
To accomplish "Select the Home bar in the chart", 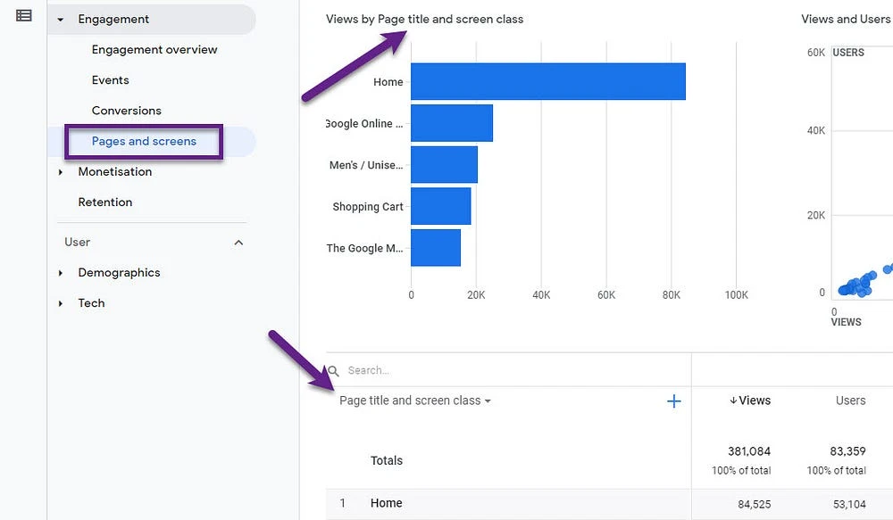I will point(547,81).
